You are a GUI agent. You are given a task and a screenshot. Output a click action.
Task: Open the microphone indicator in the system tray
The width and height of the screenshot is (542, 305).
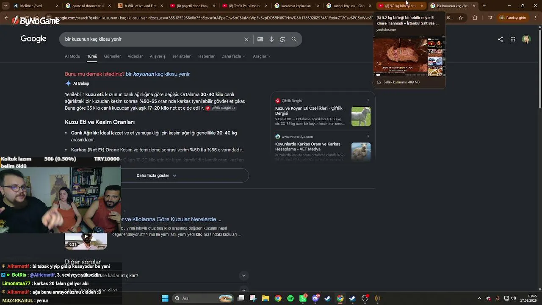498,298
